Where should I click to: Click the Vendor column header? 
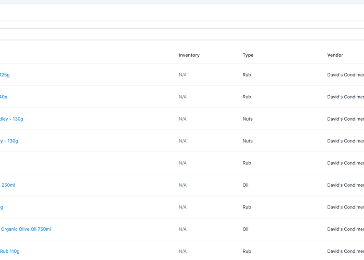(335, 55)
